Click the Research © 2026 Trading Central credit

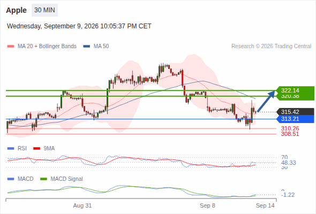(271, 47)
